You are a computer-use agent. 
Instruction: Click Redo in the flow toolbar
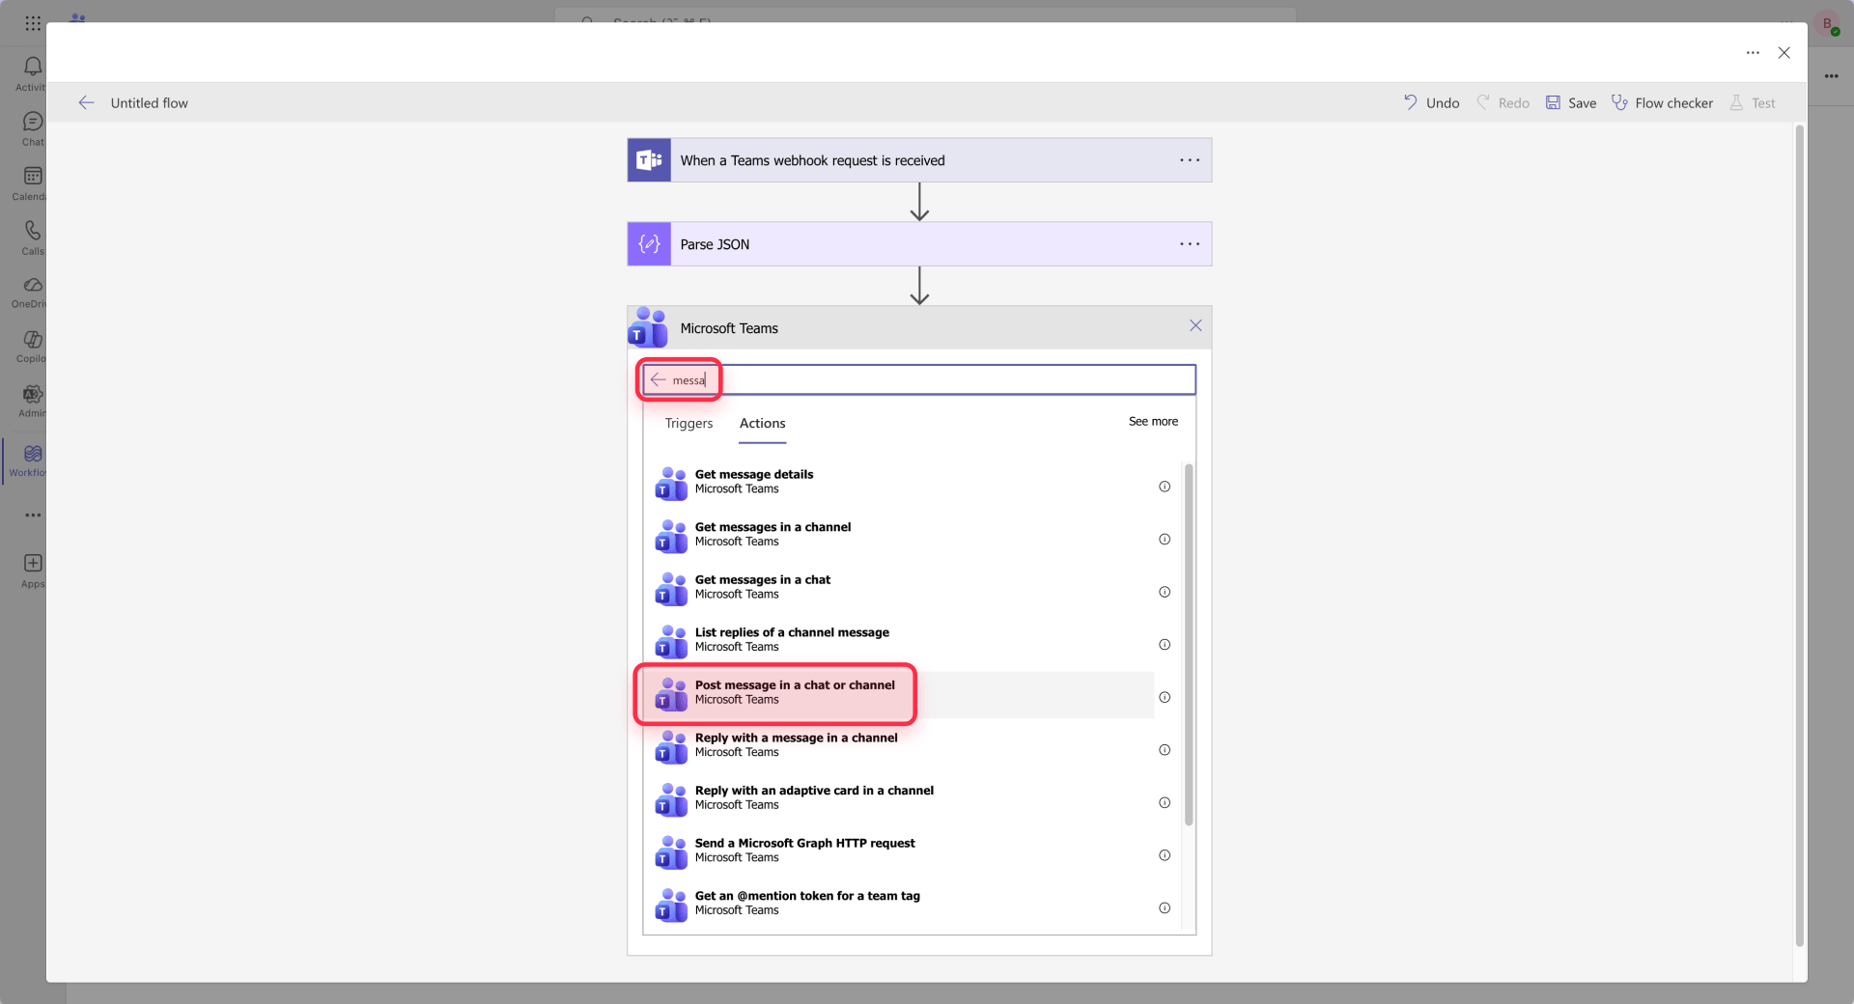(1503, 102)
